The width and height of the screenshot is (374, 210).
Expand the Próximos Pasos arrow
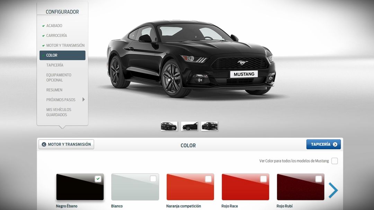click(83, 99)
